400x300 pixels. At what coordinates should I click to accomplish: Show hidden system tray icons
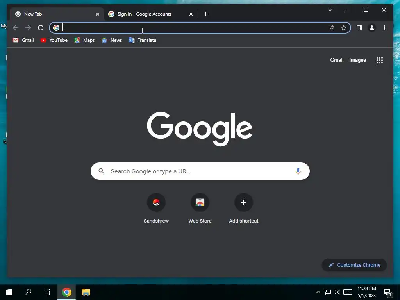click(318, 292)
